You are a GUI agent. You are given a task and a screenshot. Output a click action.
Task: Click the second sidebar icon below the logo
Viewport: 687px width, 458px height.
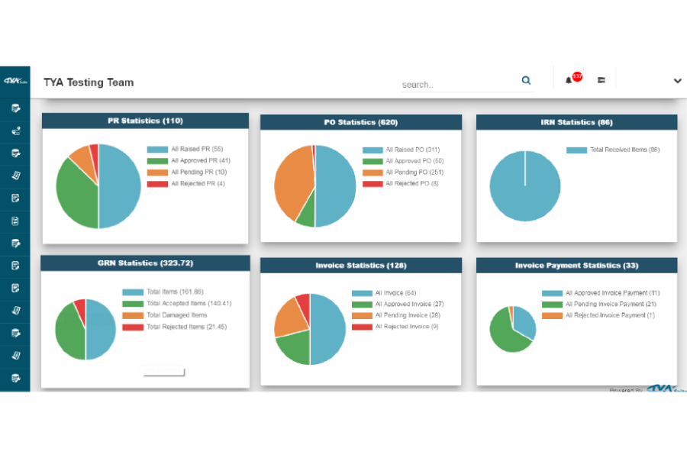(x=15, y=130)
